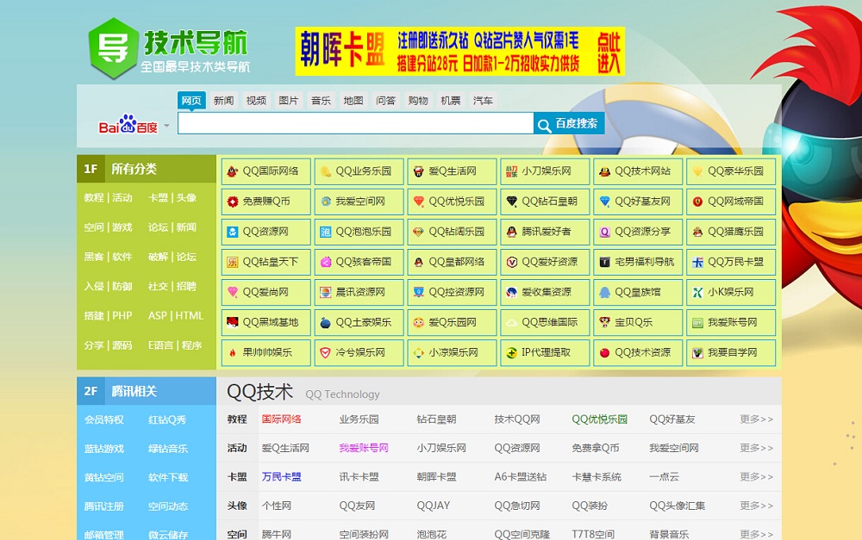This screenshot has width=862, height=540.
Task: Open 会员特权 in 腾讯相关 sidebar
Action: 104,419
